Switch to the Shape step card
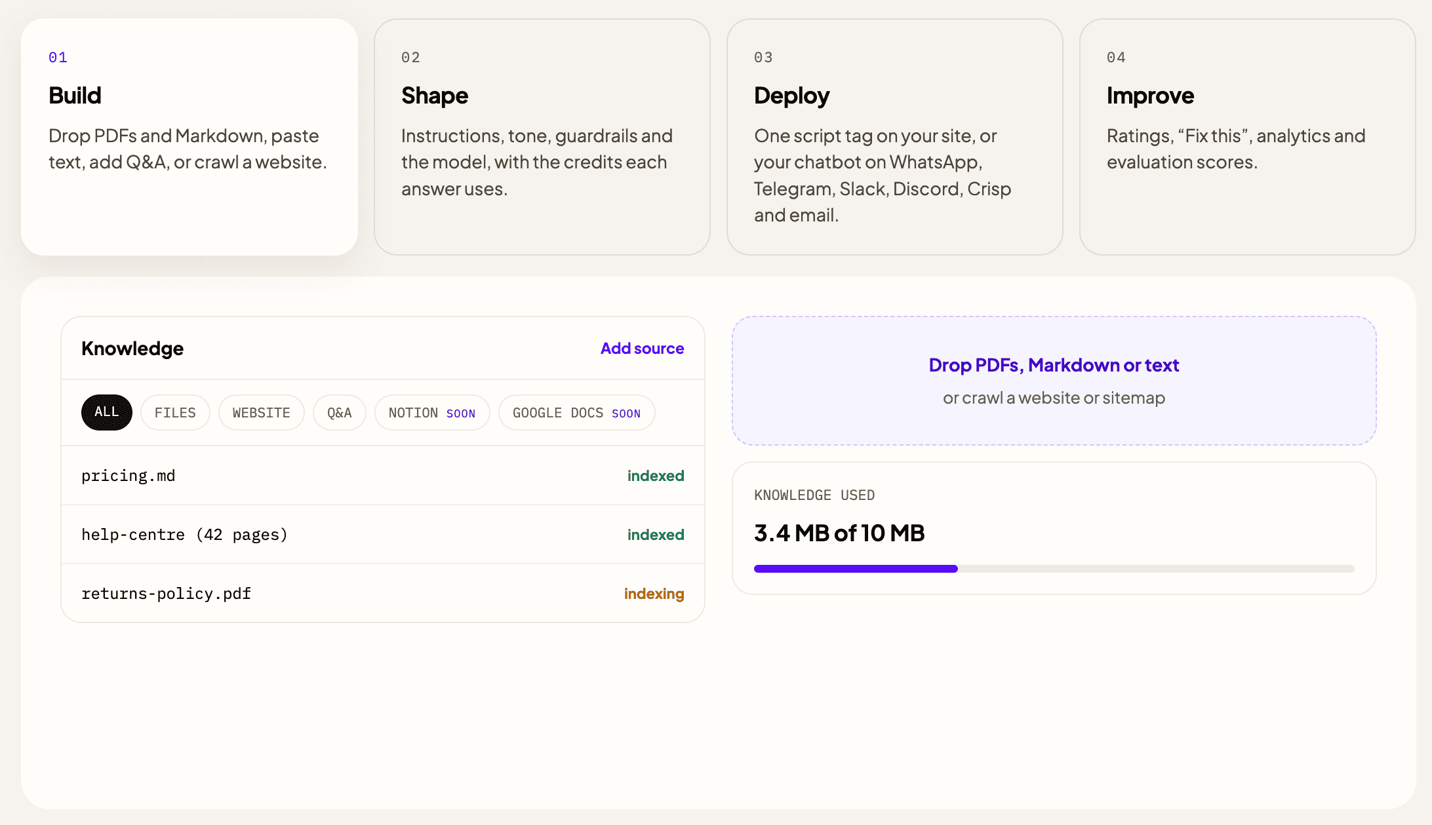Image resolution: width=1432 pixels, height=825 pixels. [542, 137]
